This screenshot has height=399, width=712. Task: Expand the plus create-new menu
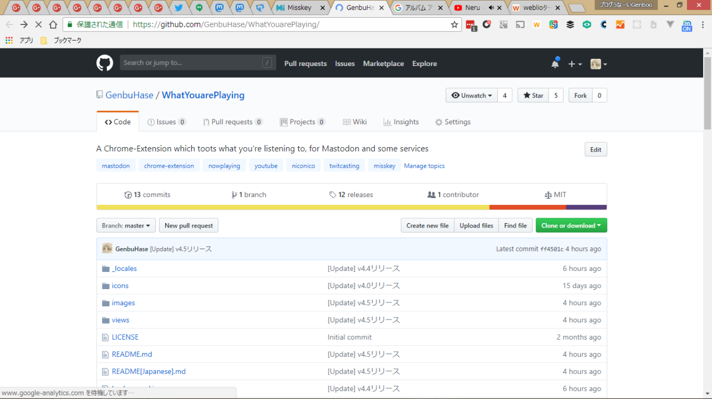575,64
